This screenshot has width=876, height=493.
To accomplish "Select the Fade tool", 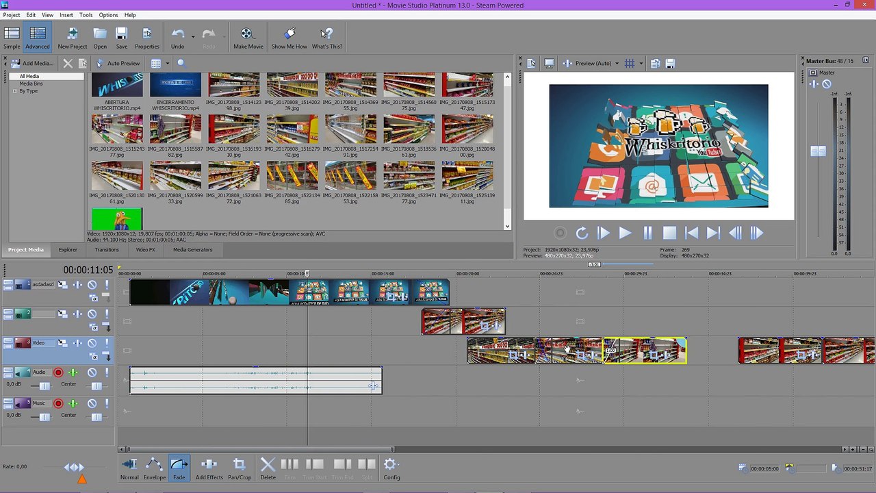I will tap(179, 469).
